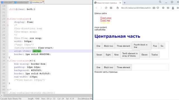Collapse the comment fold marker on line 45

point(8,89)
